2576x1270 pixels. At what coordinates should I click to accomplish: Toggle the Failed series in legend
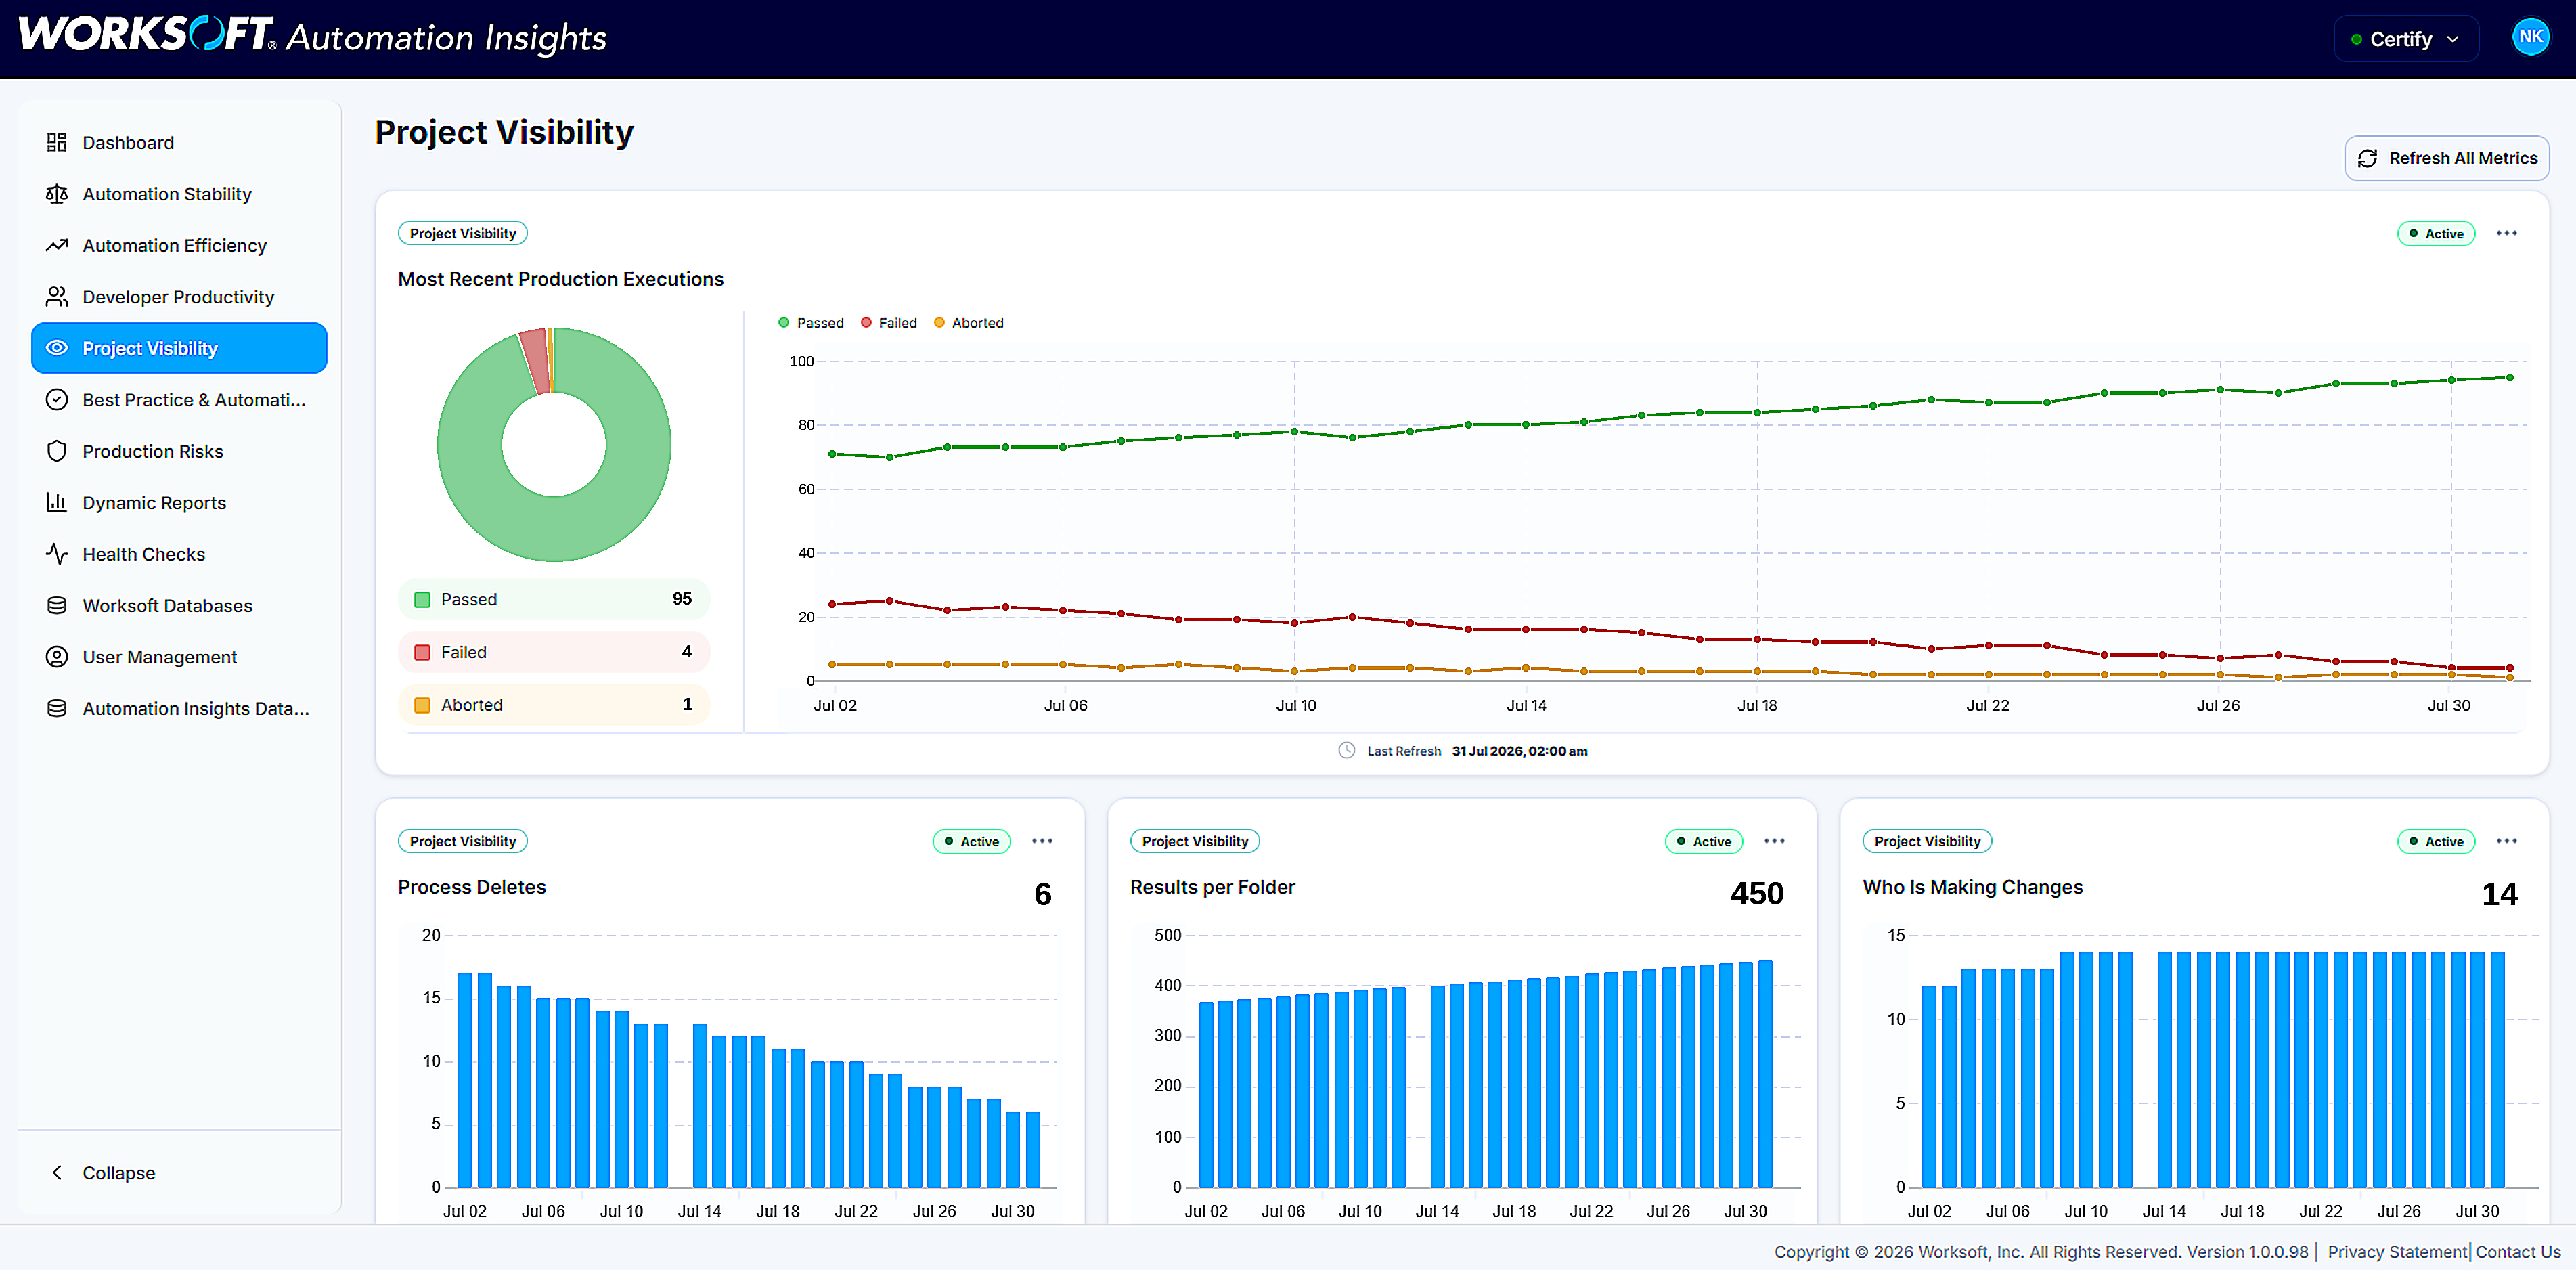(889, 323)
